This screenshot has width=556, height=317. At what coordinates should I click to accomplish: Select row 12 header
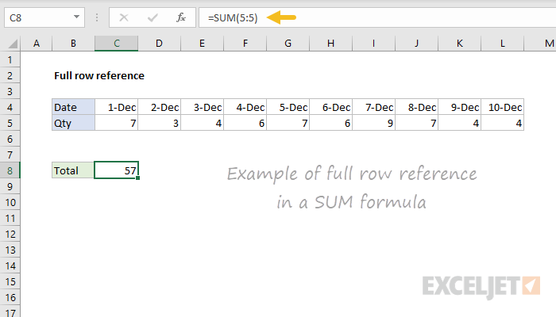pos(10,235)
